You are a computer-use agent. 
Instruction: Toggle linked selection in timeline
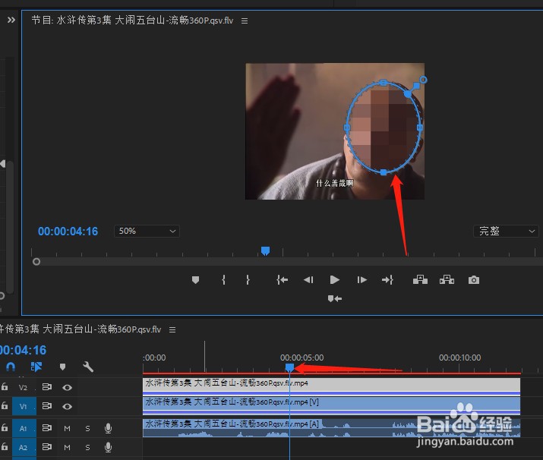[x=36, y=367]
